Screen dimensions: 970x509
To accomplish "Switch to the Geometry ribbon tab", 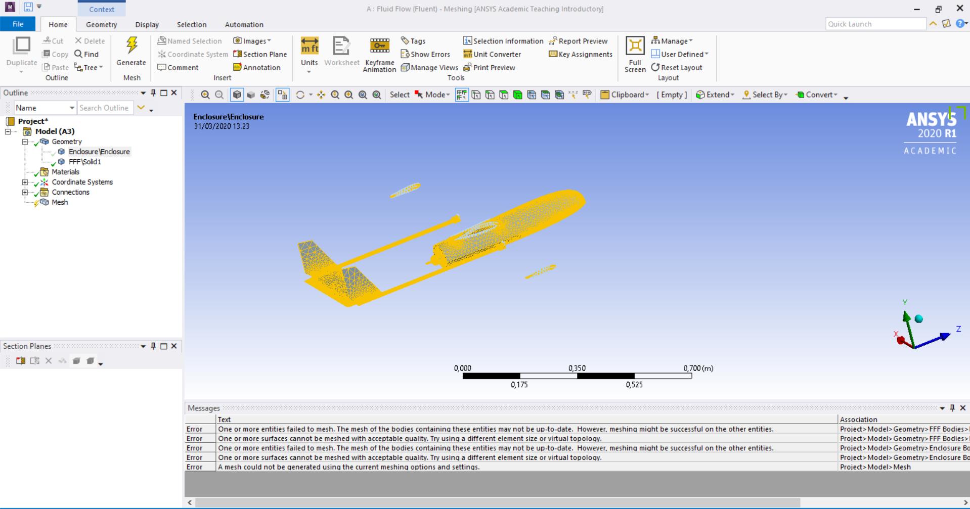I will 101,24.
